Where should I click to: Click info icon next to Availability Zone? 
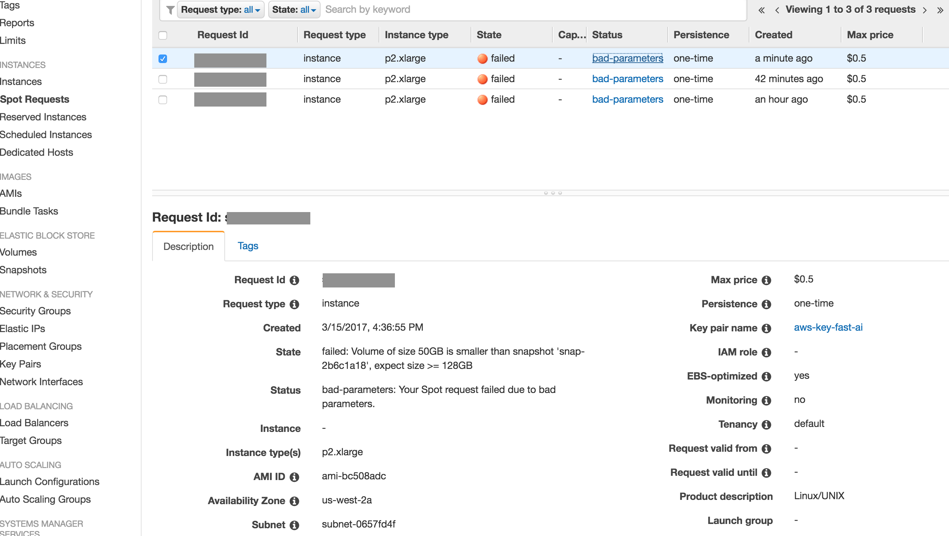pos(294,501)
